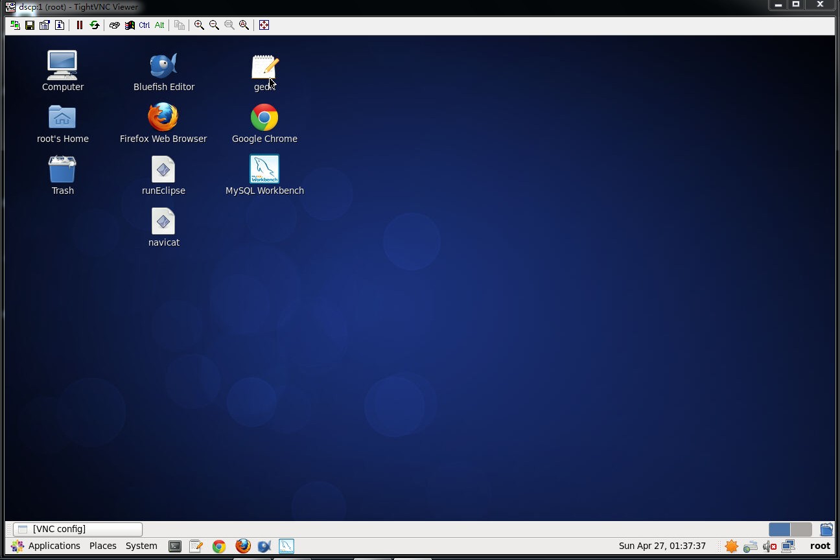Click the muted volume tray icon
840x560 pixels.
pos(770,546)
